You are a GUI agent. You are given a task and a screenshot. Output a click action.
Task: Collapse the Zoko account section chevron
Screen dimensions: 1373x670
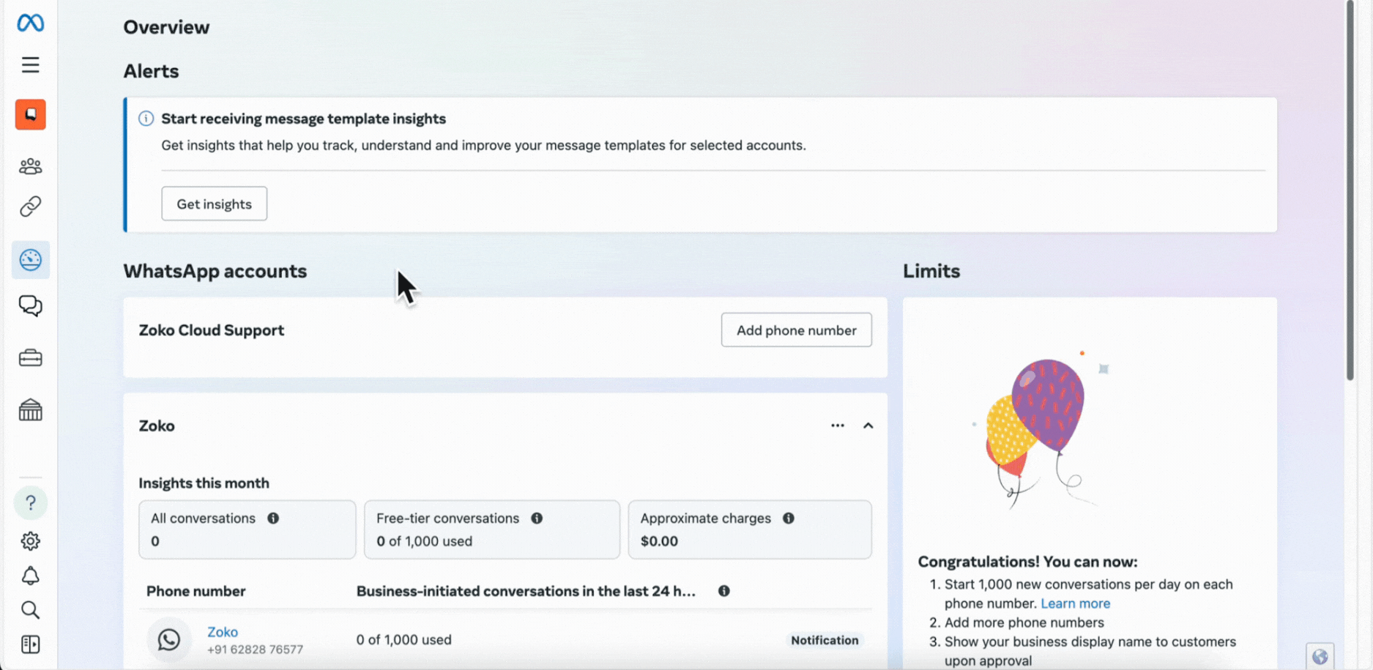868,425
